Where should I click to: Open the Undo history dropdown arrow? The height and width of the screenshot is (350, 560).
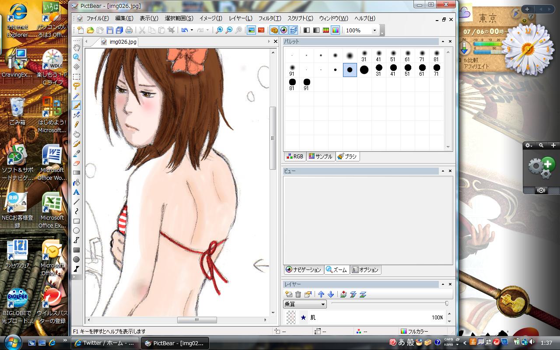[192, 30]
